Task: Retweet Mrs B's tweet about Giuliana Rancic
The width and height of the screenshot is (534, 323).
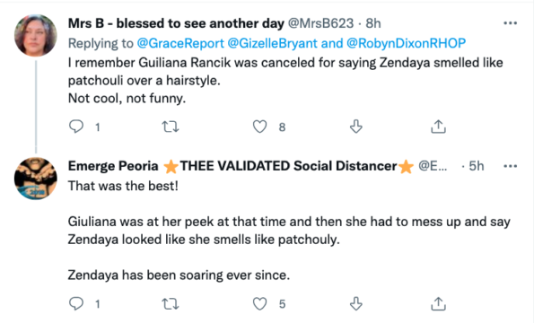Action: pos(170,127)
